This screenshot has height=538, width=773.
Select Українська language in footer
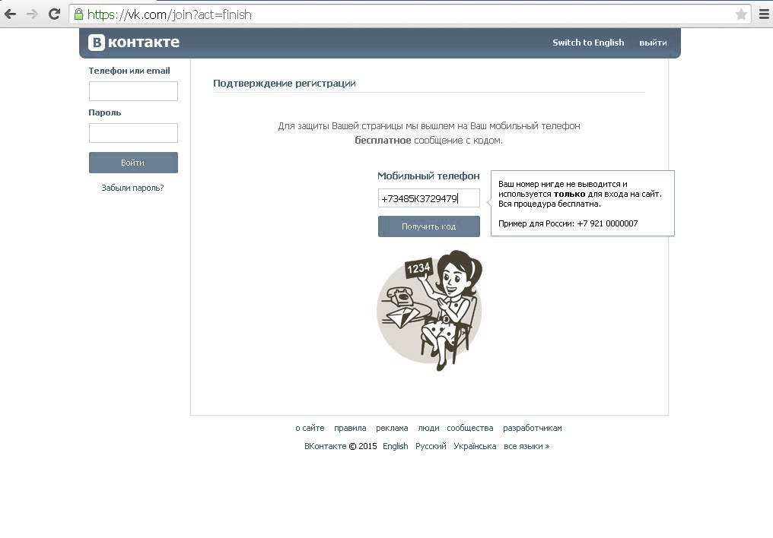click(475, 447)
